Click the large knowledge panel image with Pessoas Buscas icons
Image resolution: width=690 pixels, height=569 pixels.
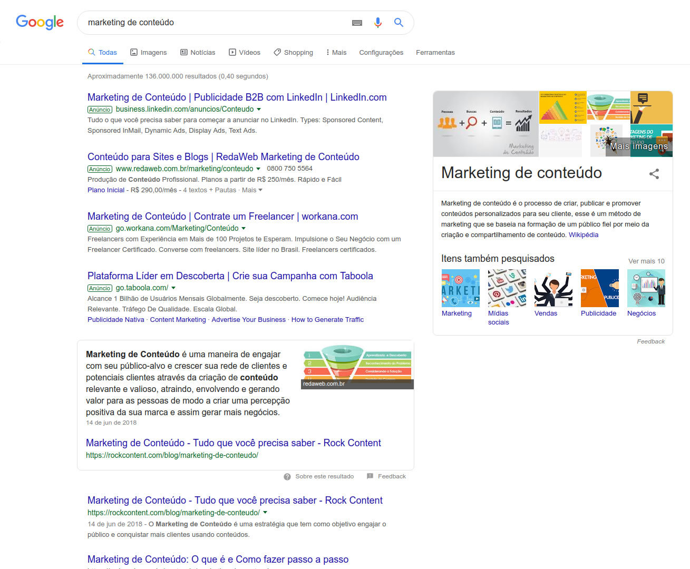(x=486, y=124)
